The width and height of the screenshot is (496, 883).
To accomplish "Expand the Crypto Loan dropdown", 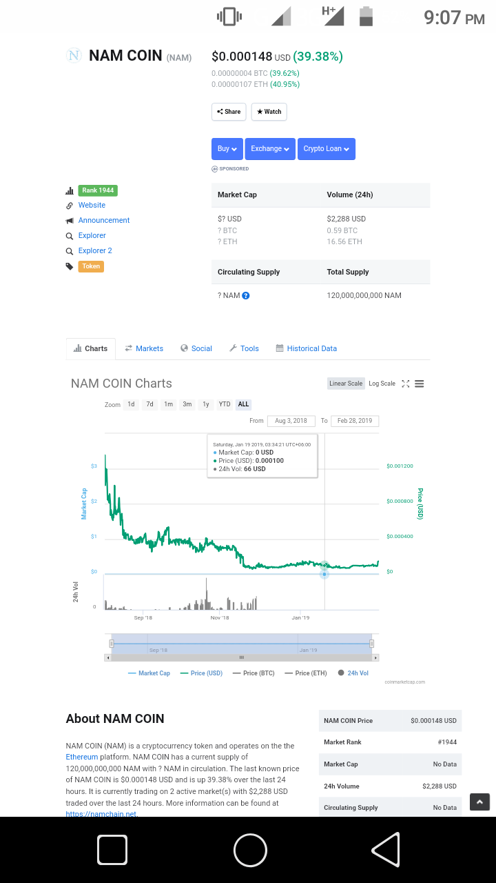I will click(x=327, y=149).
